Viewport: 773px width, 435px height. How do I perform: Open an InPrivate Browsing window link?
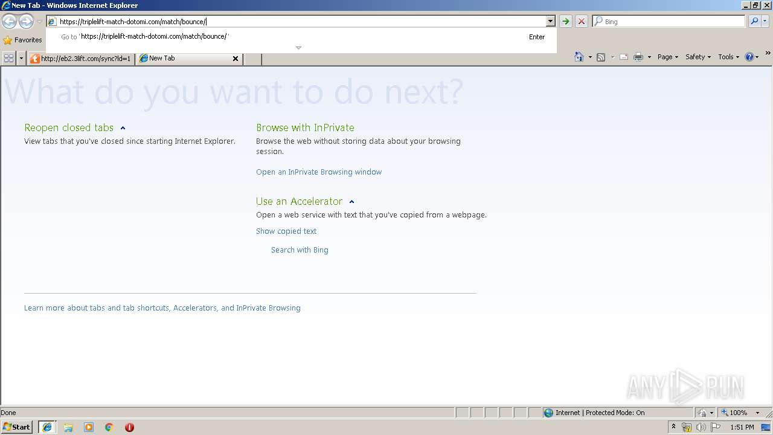[x=319, y=172]
